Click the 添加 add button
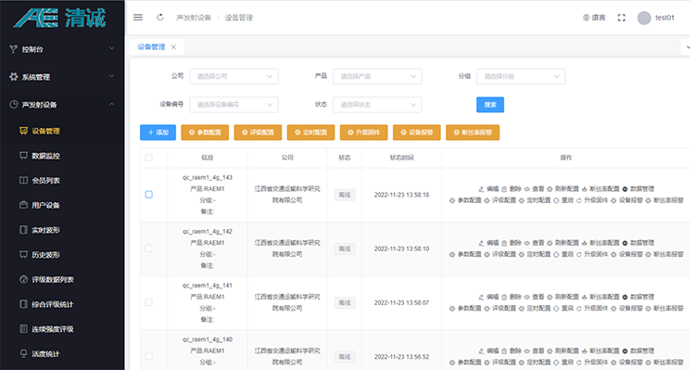The height and width of the screenshot is (370, 695). [x=158, y=133]
